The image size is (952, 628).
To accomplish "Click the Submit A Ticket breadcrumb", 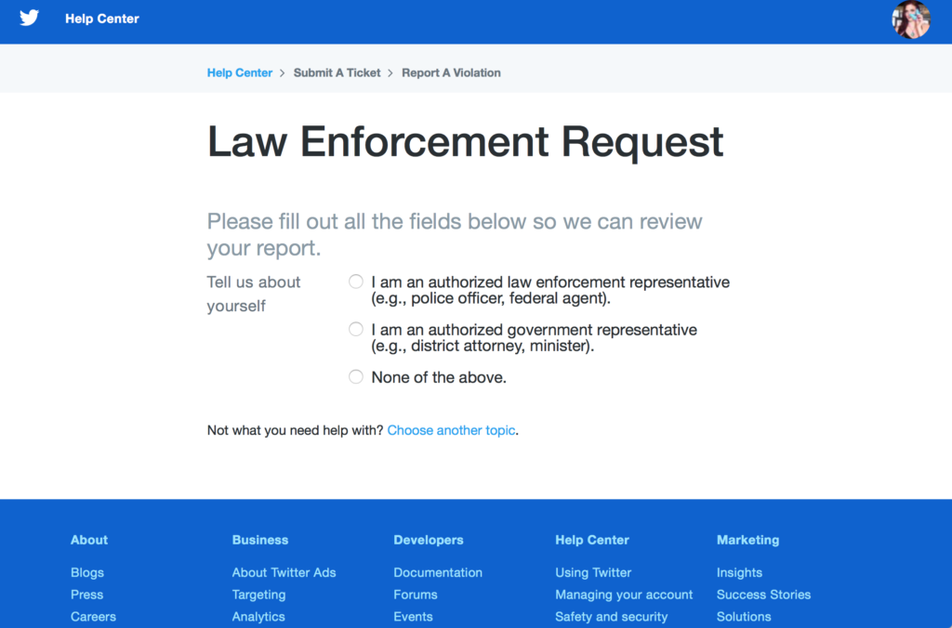I will coord(337,72).
